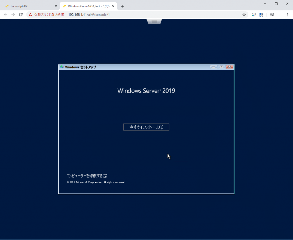Bookmark this page with the star icon
This screenshot has height=240, width=293.
[244, 15]
